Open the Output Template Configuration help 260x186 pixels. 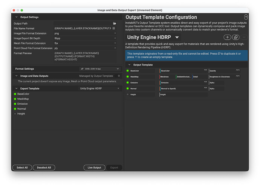pyautogui.click(x=246, y=17)
